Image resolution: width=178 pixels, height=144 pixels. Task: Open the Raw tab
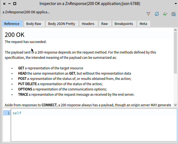(105, 24)
